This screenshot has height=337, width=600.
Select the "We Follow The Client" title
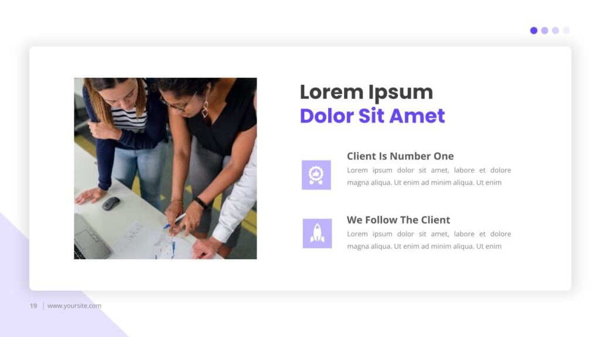(x=398, y=220)
